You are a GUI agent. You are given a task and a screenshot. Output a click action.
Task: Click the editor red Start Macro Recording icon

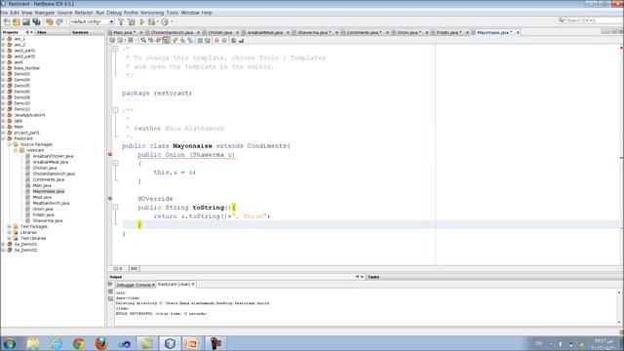(216, 40)
